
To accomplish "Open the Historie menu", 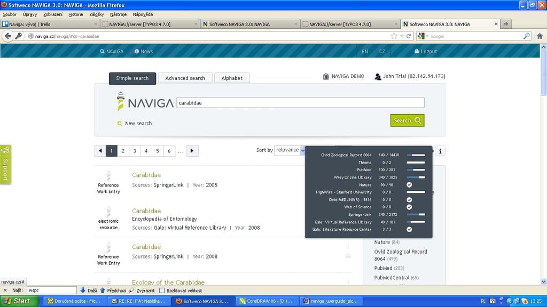I will tap(76, 14).
